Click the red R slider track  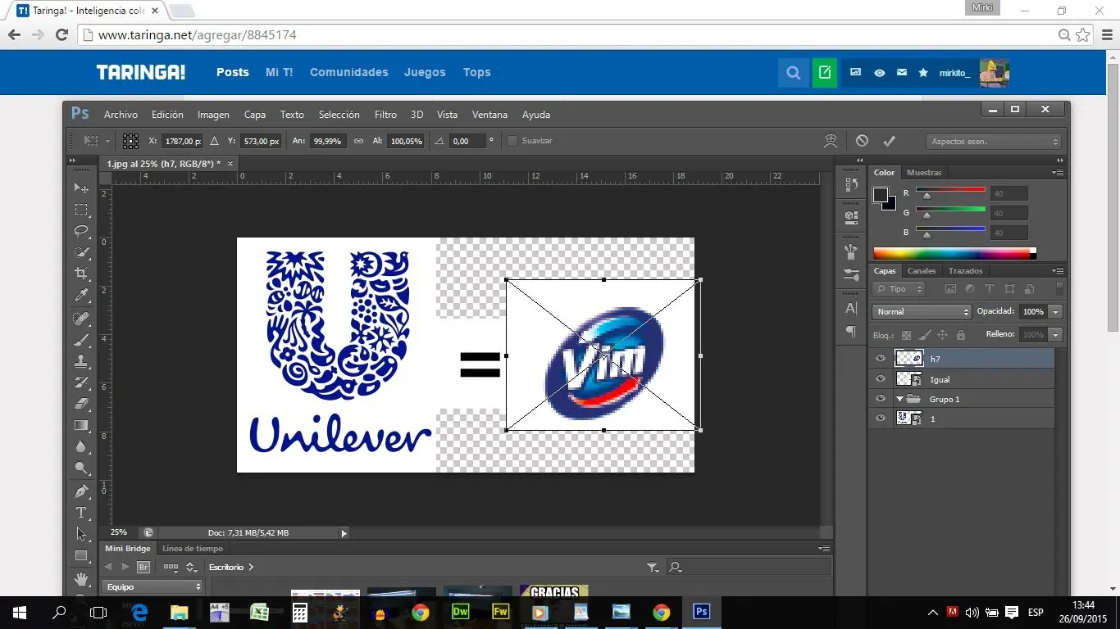coord(951,189)
